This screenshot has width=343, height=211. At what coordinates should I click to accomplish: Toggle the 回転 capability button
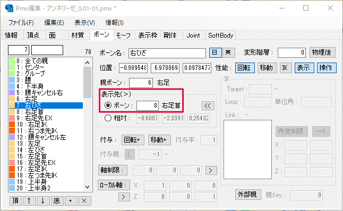click(x=245, y=68)
